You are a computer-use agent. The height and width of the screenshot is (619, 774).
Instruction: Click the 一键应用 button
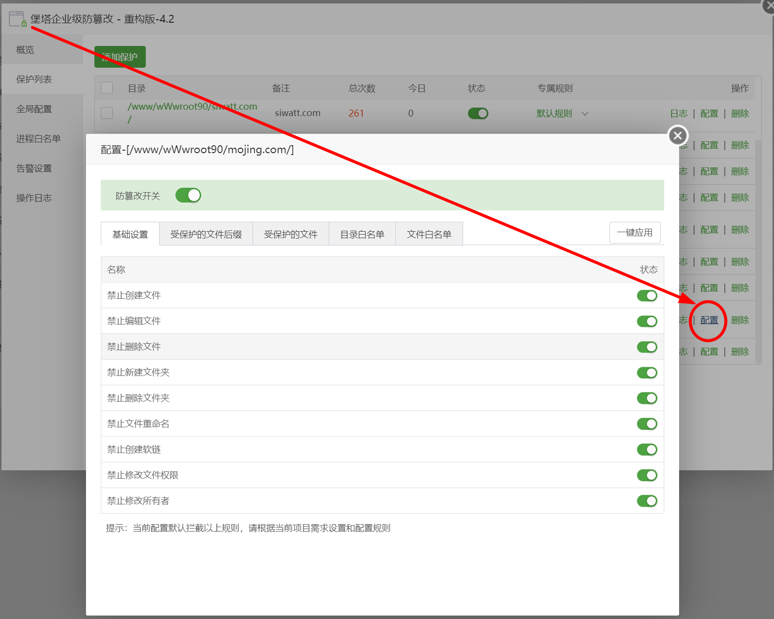[x=635, y=233]
